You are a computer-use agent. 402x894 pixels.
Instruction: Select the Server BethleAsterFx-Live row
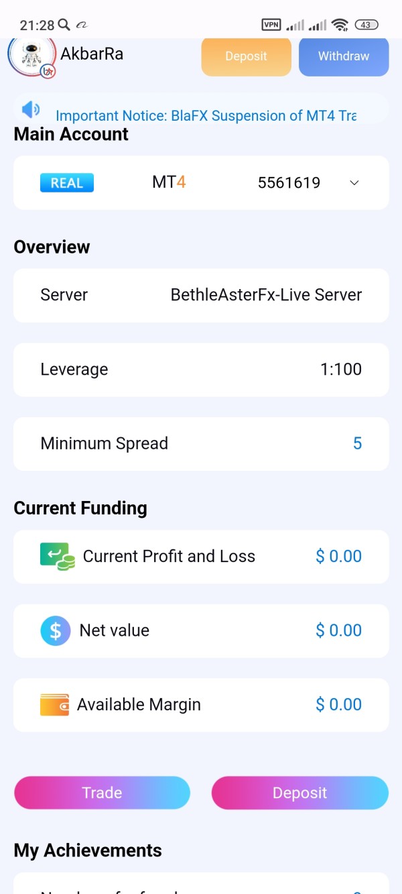pyautogui.click(x=201, y=295)
